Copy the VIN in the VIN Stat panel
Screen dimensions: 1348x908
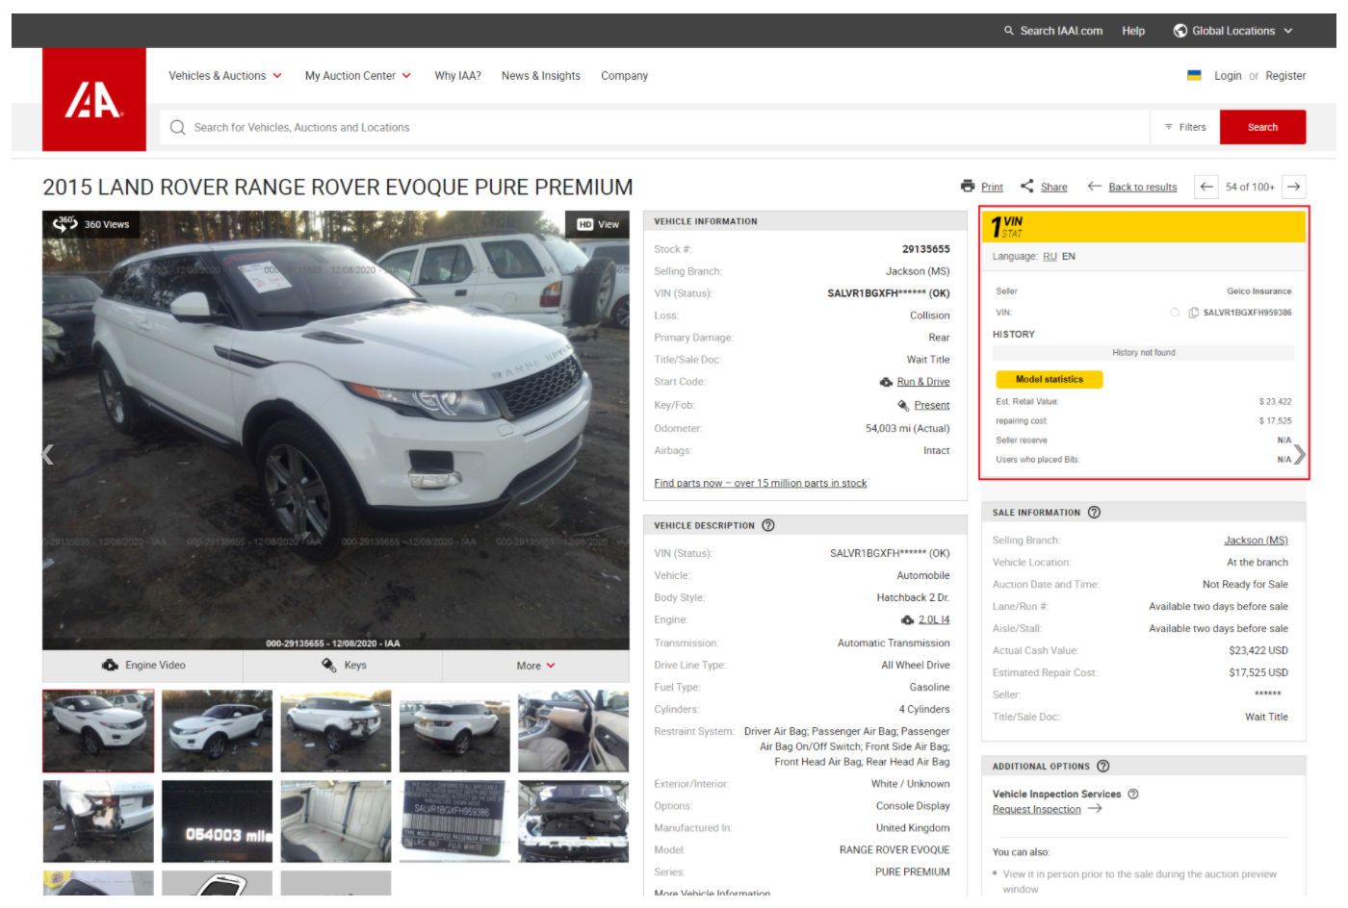click(x=1194, y=313)
